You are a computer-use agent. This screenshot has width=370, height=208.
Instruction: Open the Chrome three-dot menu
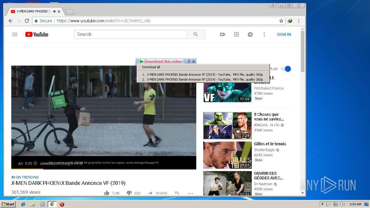click(x=299, y=21)
